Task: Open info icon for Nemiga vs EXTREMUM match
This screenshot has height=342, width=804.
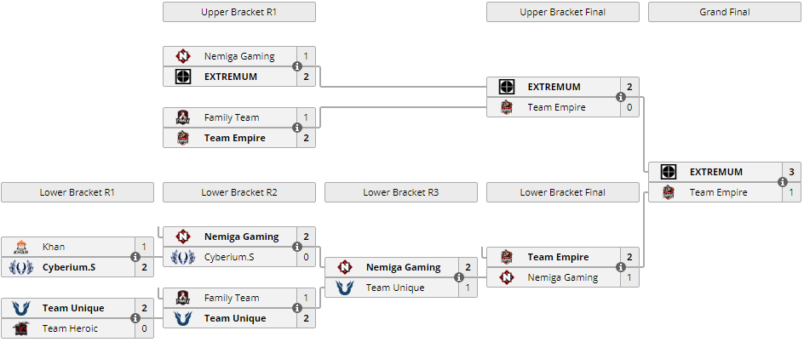Action: 297,66
